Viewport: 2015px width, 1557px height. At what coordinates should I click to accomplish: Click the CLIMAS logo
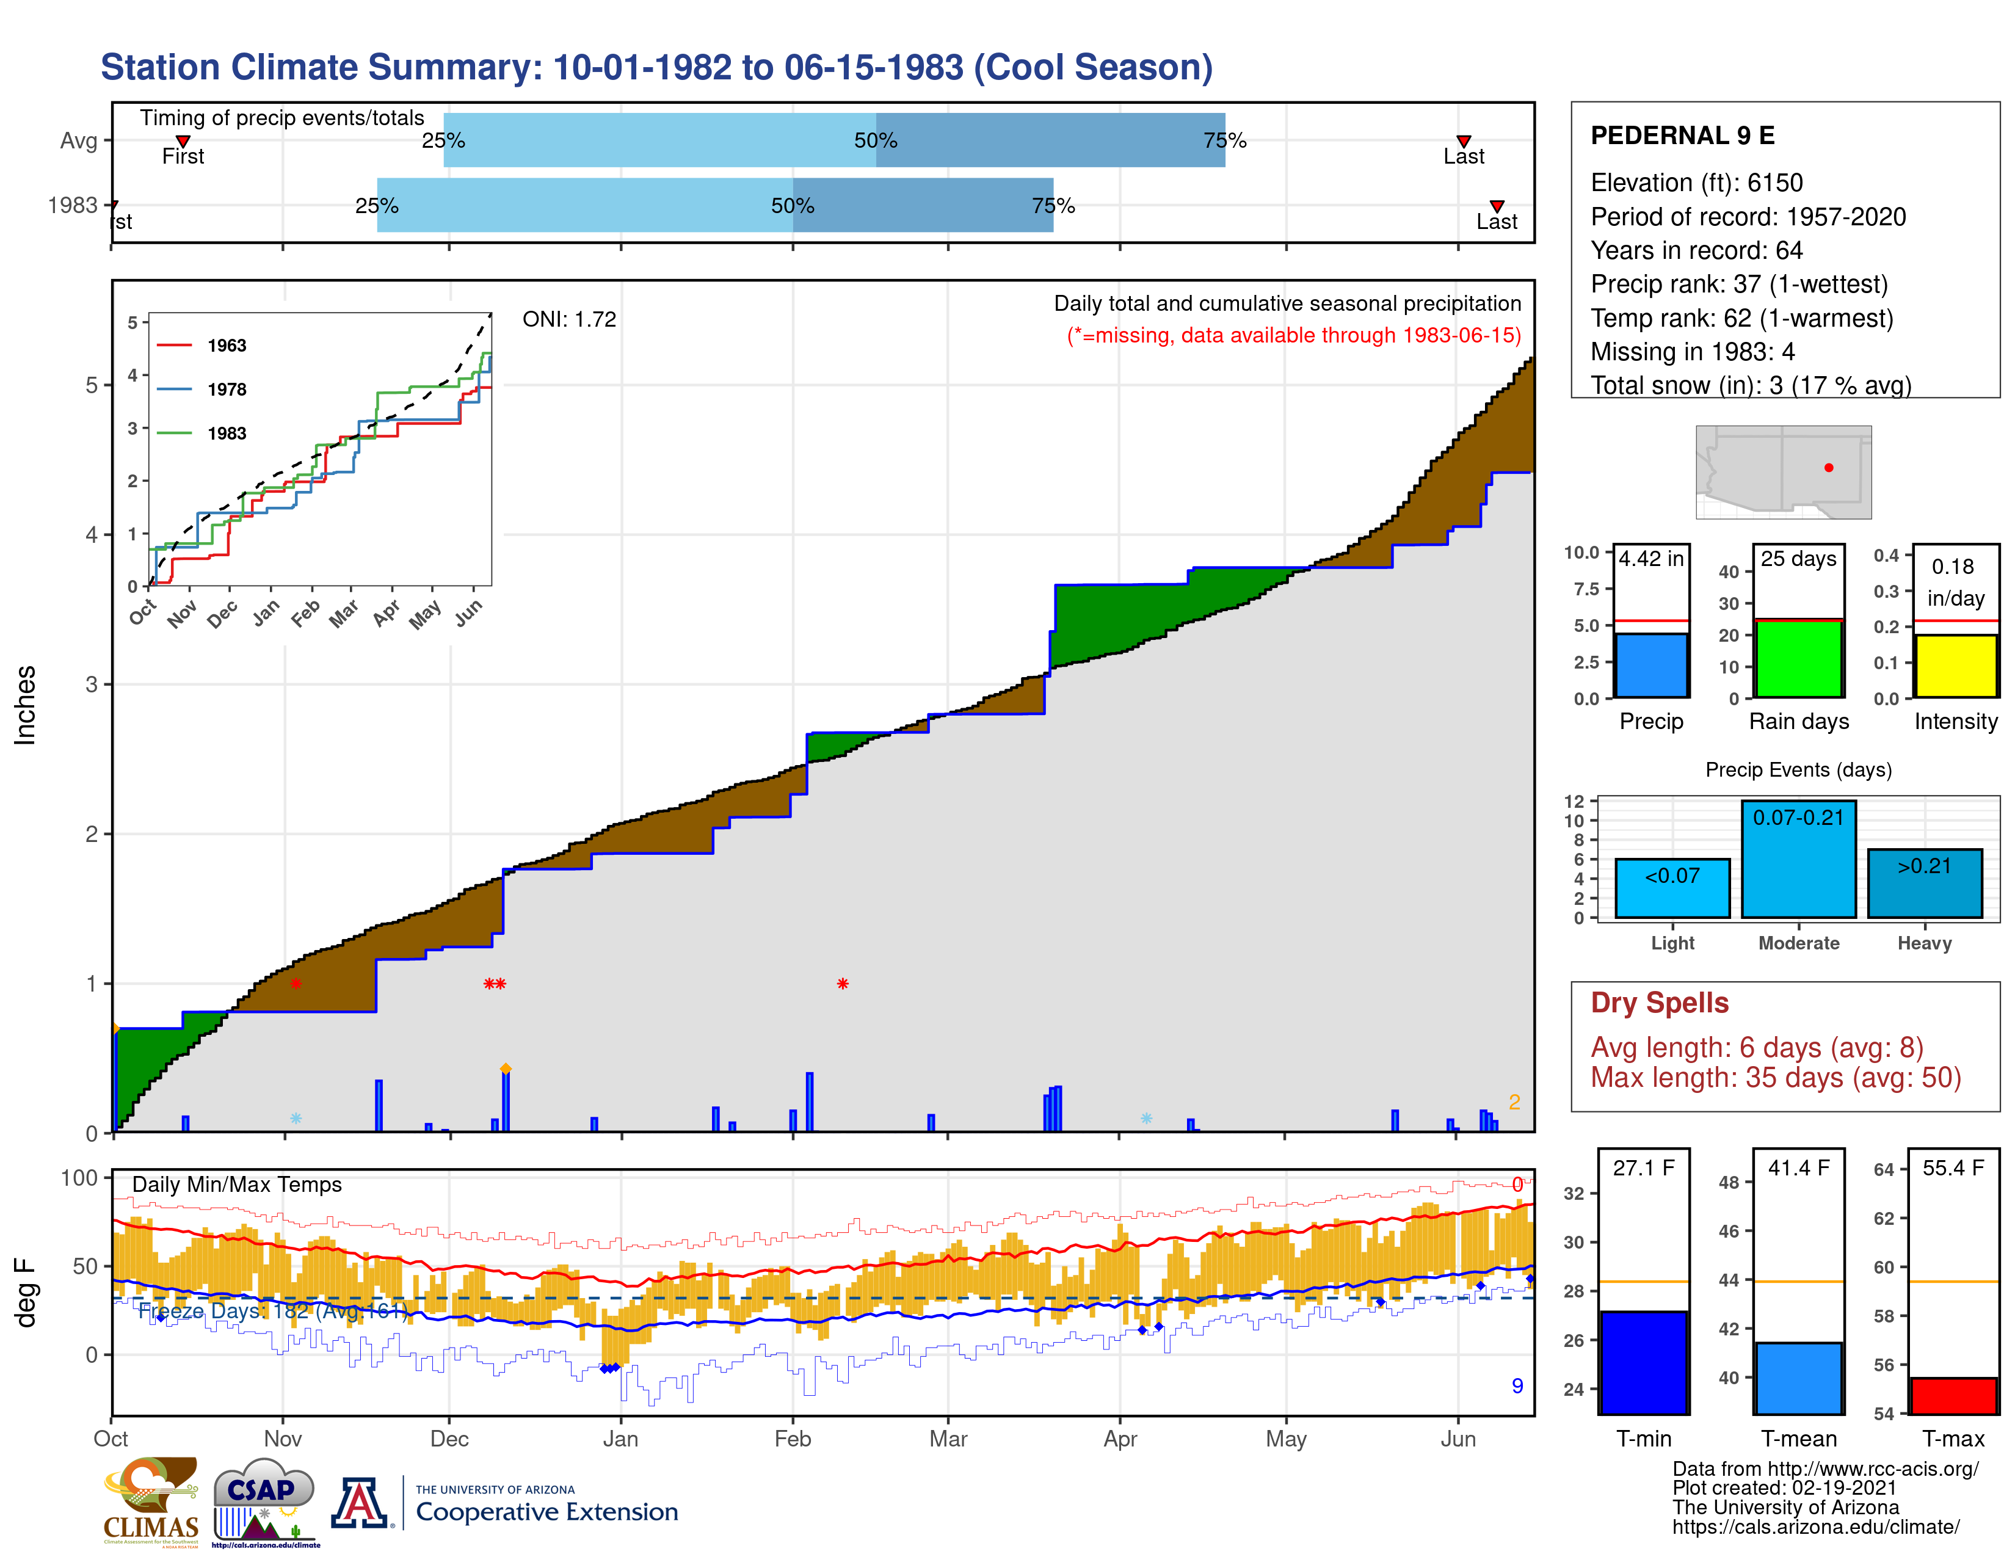pyautogui.click(x=150, y=1501)
